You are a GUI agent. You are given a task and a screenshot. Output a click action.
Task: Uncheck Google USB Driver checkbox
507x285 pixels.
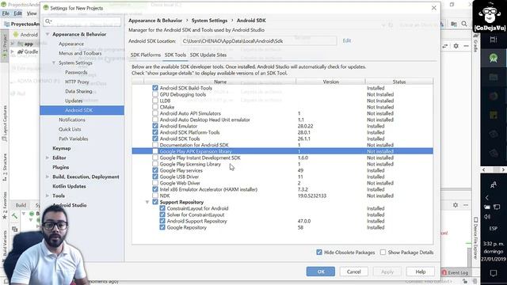(155, 177)
